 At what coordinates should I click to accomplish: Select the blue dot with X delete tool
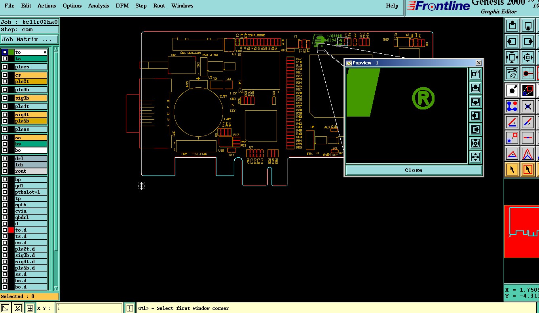coord(528,106)
